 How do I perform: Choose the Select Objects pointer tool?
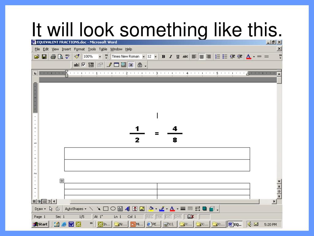[51, 209]
